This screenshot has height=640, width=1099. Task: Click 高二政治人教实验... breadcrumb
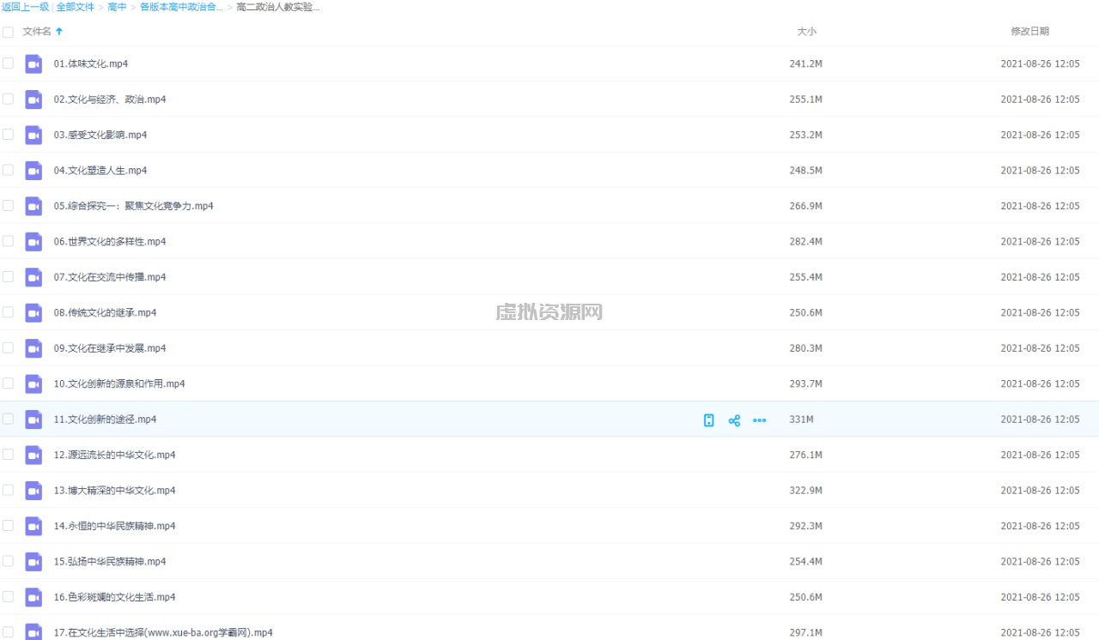pyautogui.click(x=278, y=7)
